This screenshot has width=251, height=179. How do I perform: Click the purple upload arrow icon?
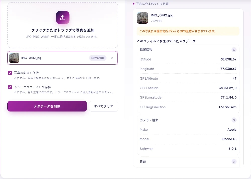click(62, 18)
